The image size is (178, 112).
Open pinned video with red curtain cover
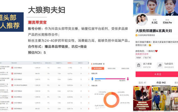pos(142,98)
